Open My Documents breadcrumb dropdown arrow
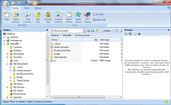 92,35
